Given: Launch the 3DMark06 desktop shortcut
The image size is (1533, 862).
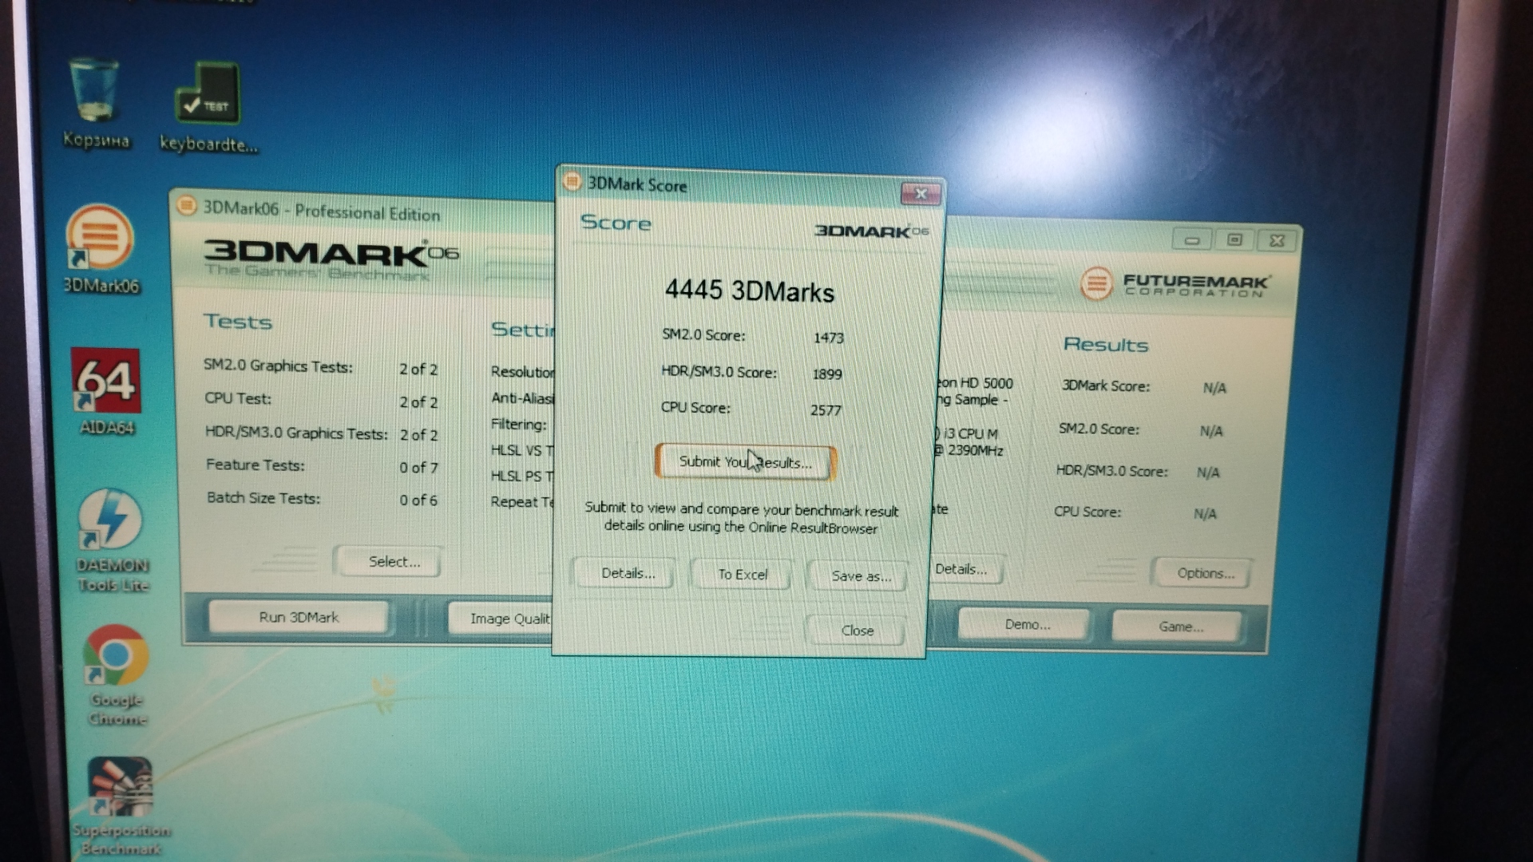Looking at the screenshot, I should 101,249.
